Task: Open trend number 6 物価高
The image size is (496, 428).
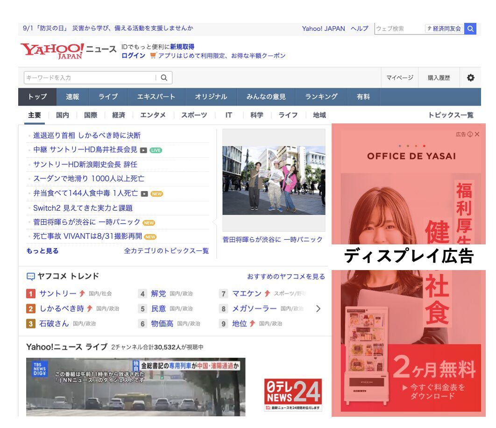Action: 162,324
